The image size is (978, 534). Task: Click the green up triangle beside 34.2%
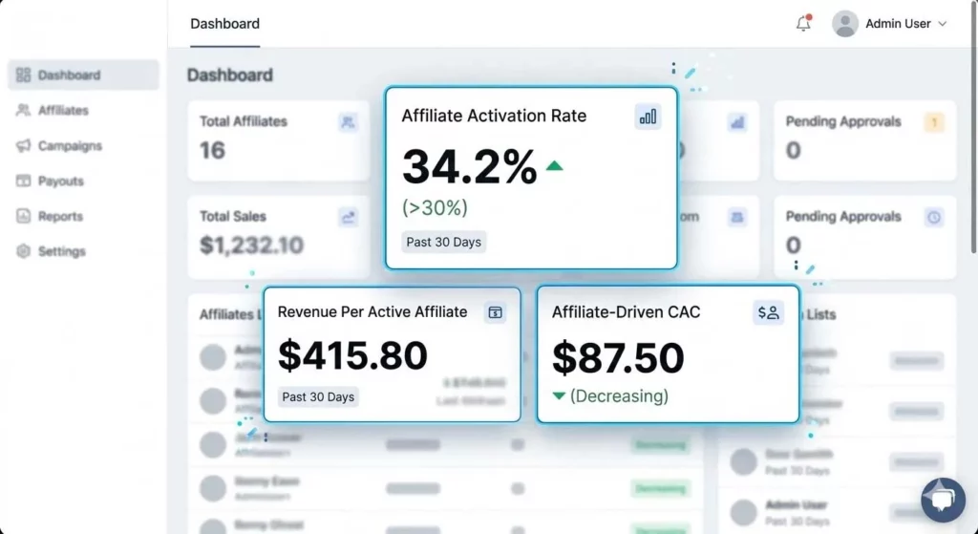click(555, 166)
